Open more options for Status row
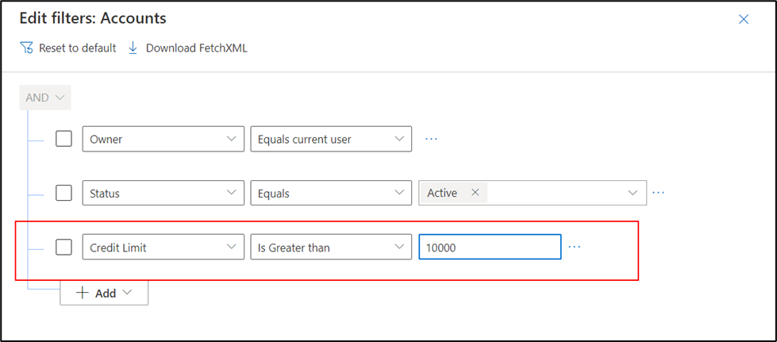Screen dimensions: 777x342 click(x=657, y=192)
